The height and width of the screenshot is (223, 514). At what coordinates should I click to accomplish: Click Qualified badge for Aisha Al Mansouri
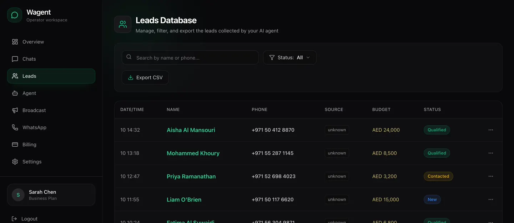437,130
